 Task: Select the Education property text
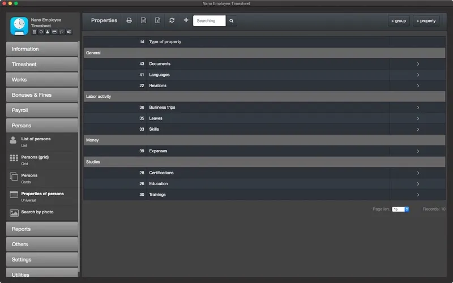[159, 183]
